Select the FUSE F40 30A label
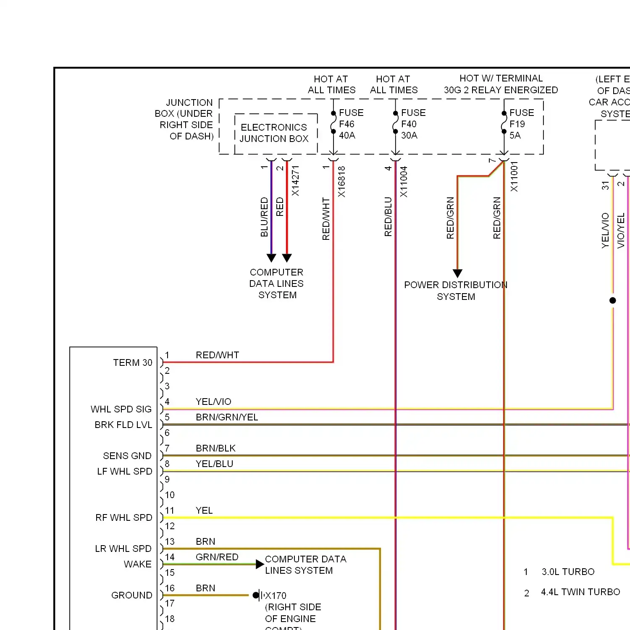 click(413, 124)
